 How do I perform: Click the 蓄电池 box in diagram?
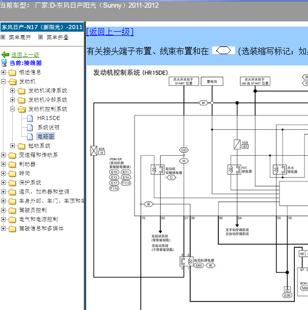click(212, 81)
